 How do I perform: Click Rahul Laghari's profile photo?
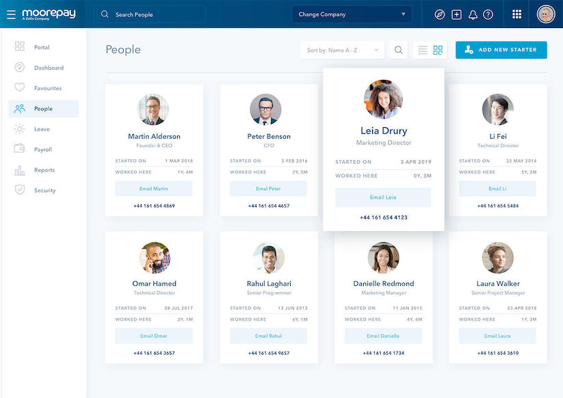pos(269,258)
